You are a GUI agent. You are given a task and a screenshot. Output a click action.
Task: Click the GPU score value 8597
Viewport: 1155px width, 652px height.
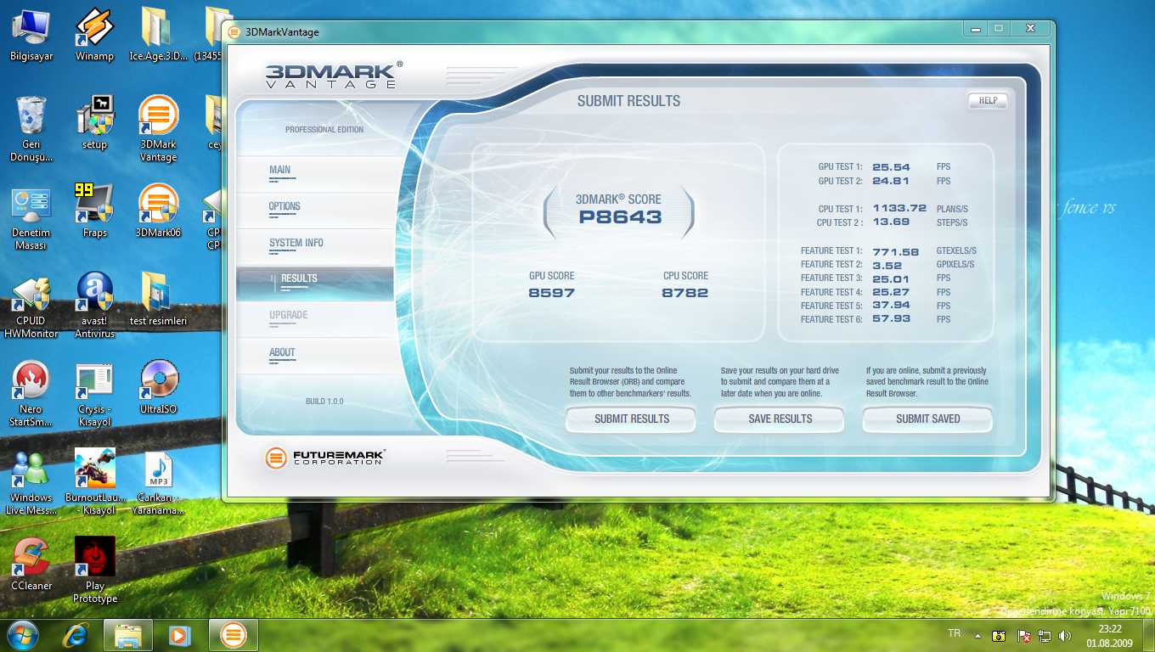coord(551,293)
